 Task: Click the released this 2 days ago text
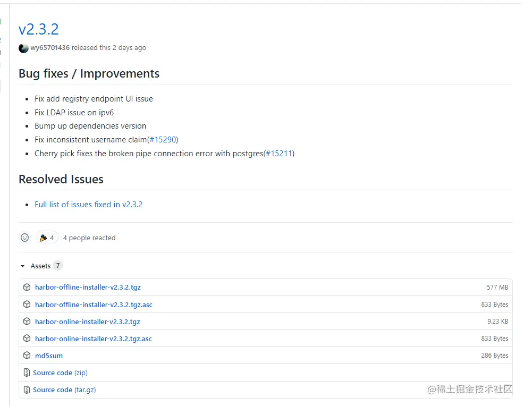coord(109,47)
